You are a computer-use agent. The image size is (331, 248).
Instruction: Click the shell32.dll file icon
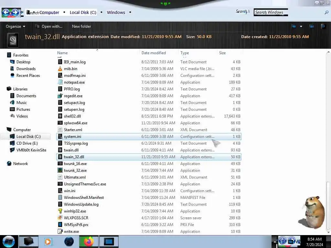coord(60,116)
